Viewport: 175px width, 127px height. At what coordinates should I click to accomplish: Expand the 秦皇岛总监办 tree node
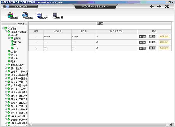click(6, 64)
